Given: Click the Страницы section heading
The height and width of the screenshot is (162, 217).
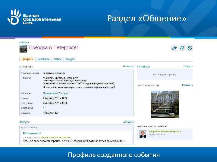Looking at the screenshot, I should [x=143, y=67].
